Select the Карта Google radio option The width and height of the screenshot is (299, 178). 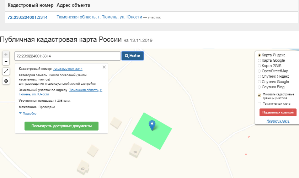pyautogui.click(x=259, y=61)
